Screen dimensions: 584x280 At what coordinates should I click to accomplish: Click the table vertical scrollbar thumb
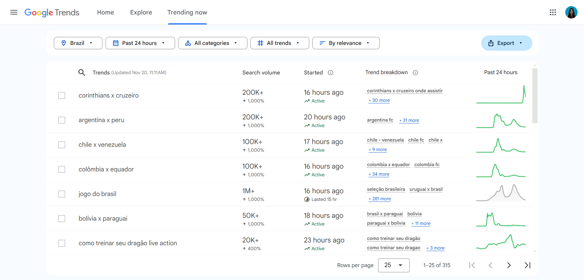535,95
